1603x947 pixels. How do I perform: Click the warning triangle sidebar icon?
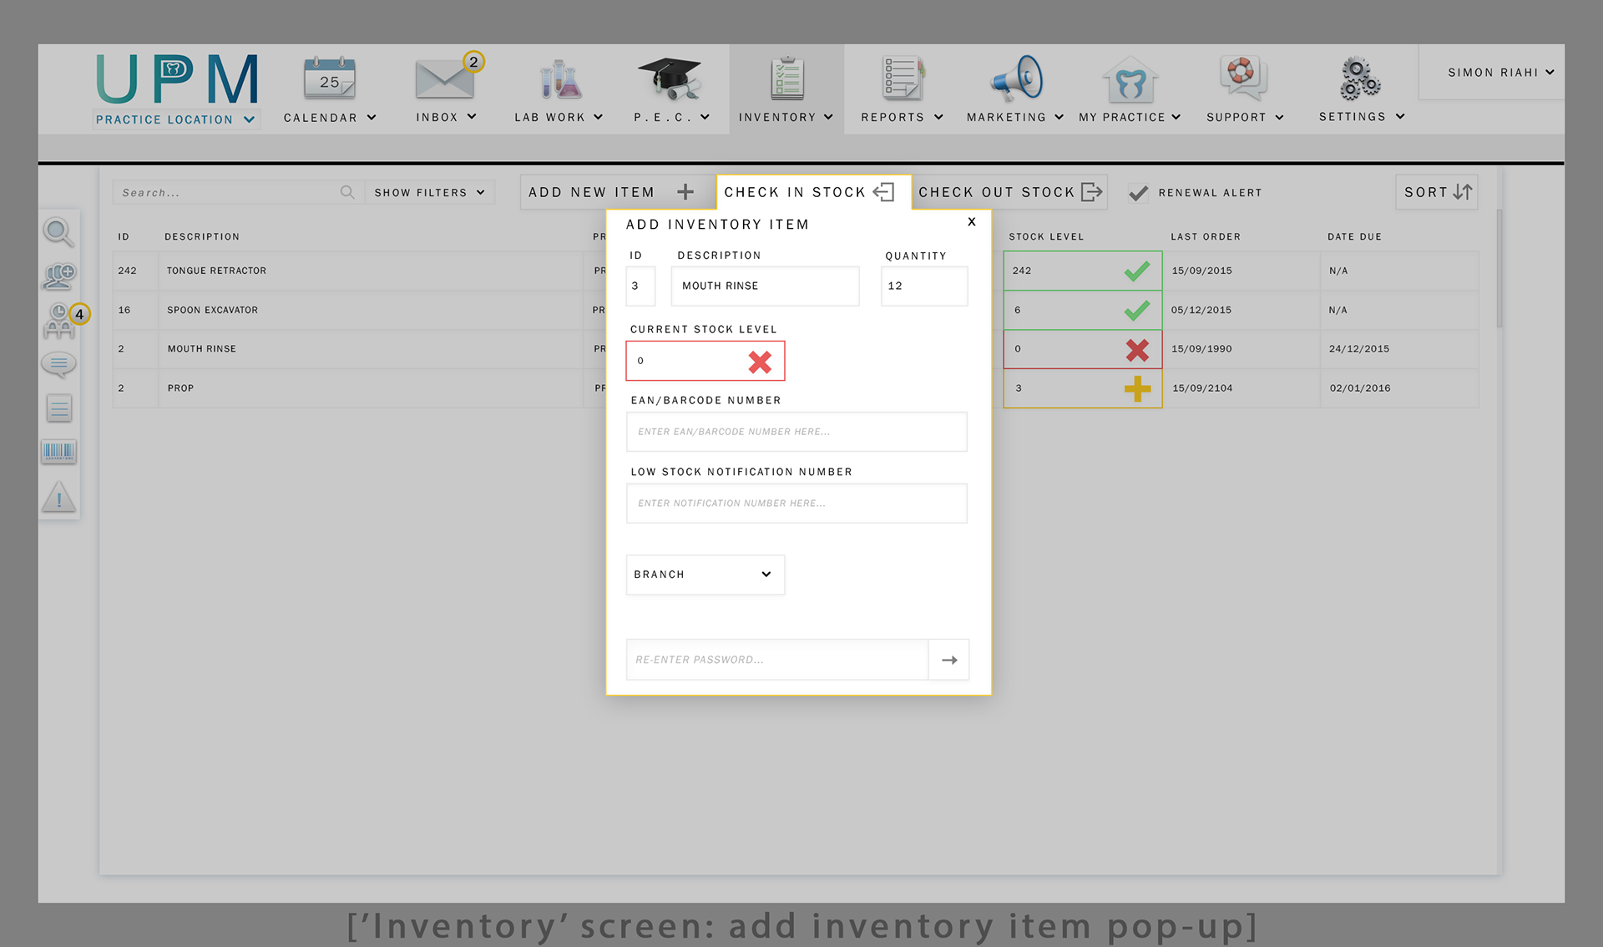point(58,498)
